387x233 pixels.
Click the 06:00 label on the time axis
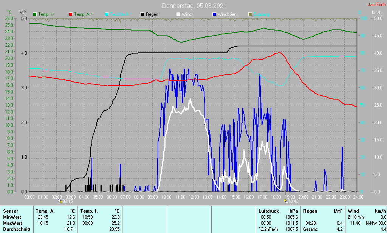(111, 197)
